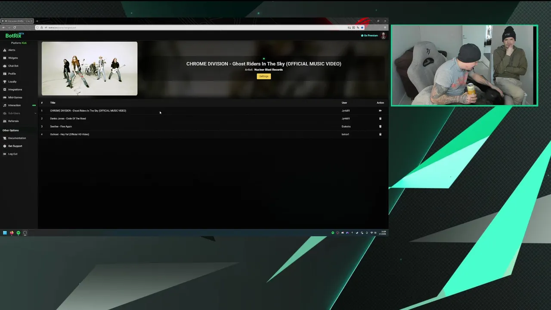Image resolution: width=551 pixels, height=310 pixels.
Task: Click the browser back arrow
Action: coord(4,28)
